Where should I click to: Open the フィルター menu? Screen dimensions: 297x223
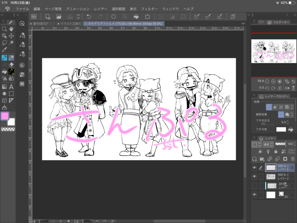point(149,9)
